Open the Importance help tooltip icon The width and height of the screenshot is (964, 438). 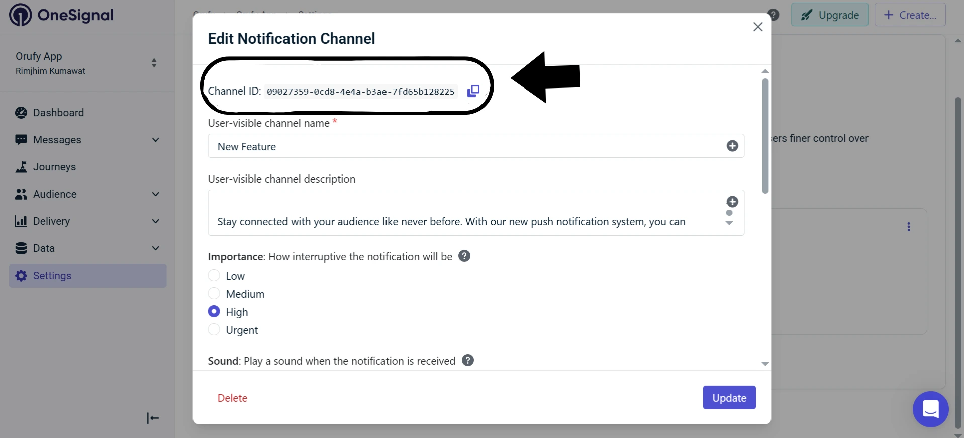click(464, 256)
